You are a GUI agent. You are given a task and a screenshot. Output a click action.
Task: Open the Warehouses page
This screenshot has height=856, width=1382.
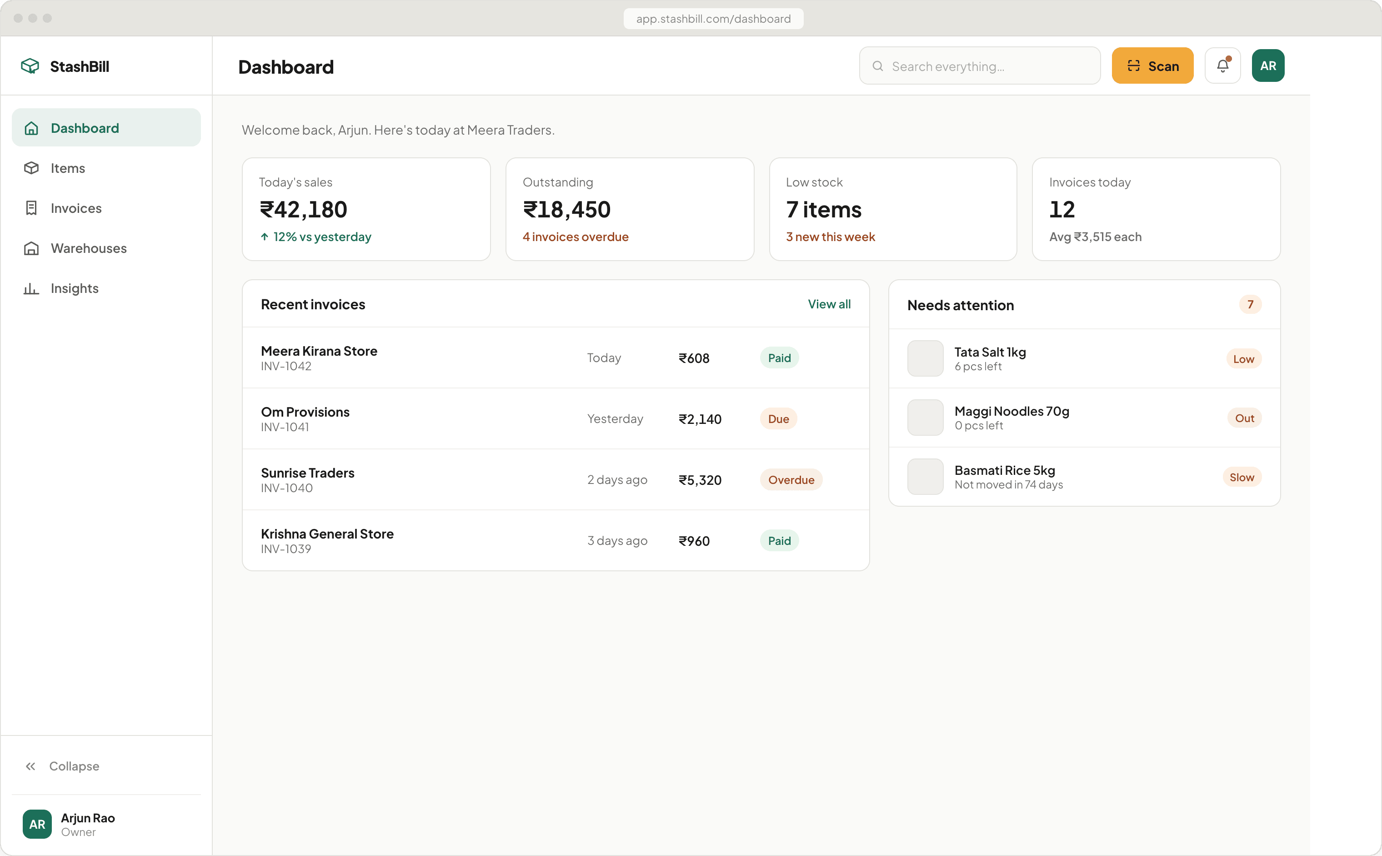pyautogui.click(x=106, y=248)
